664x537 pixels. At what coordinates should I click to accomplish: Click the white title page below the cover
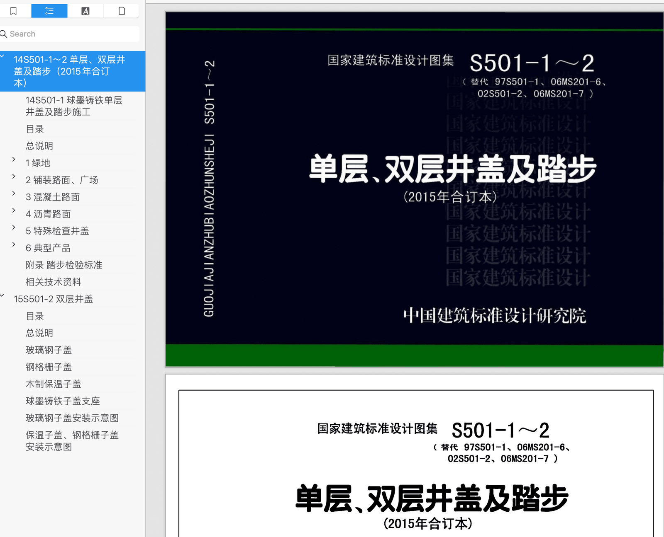(x=414, y=456)
